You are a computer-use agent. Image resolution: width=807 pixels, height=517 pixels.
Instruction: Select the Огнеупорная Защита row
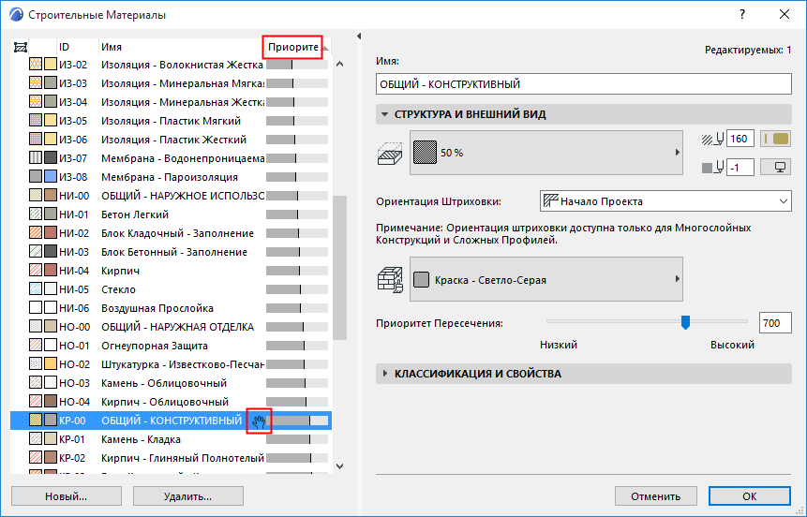[x=171, y=346]
